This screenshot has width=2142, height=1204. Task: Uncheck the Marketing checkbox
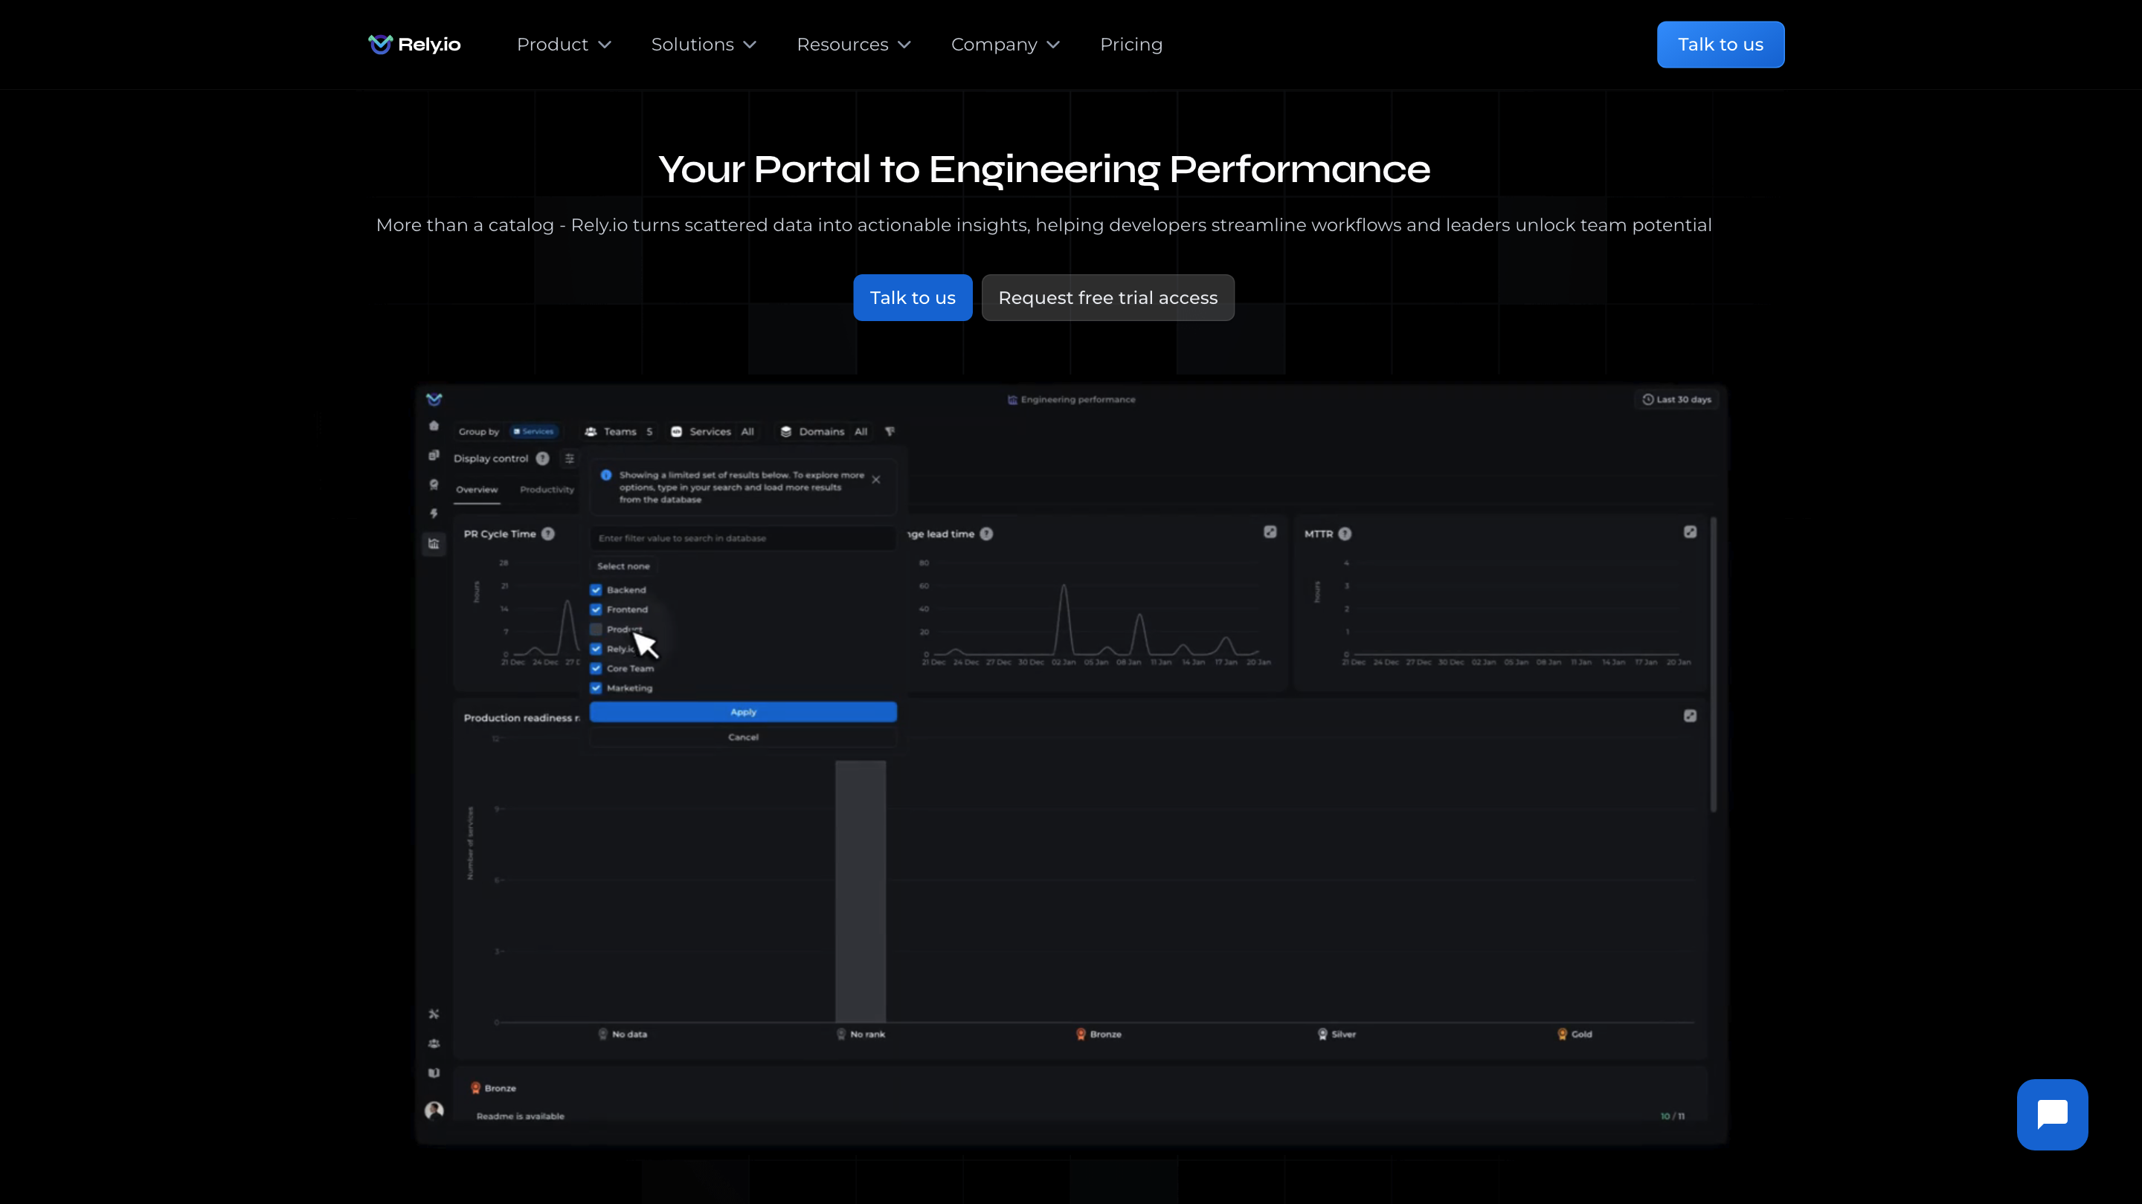pyautogui.click(x=596, y=688)
